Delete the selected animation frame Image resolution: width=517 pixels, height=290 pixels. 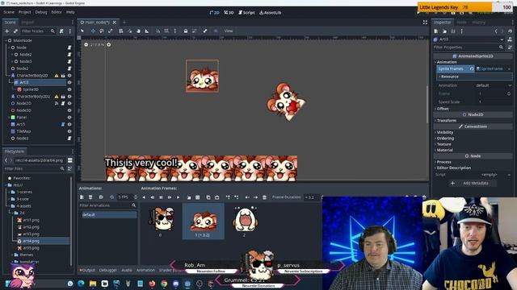click(x=264, y=197)
